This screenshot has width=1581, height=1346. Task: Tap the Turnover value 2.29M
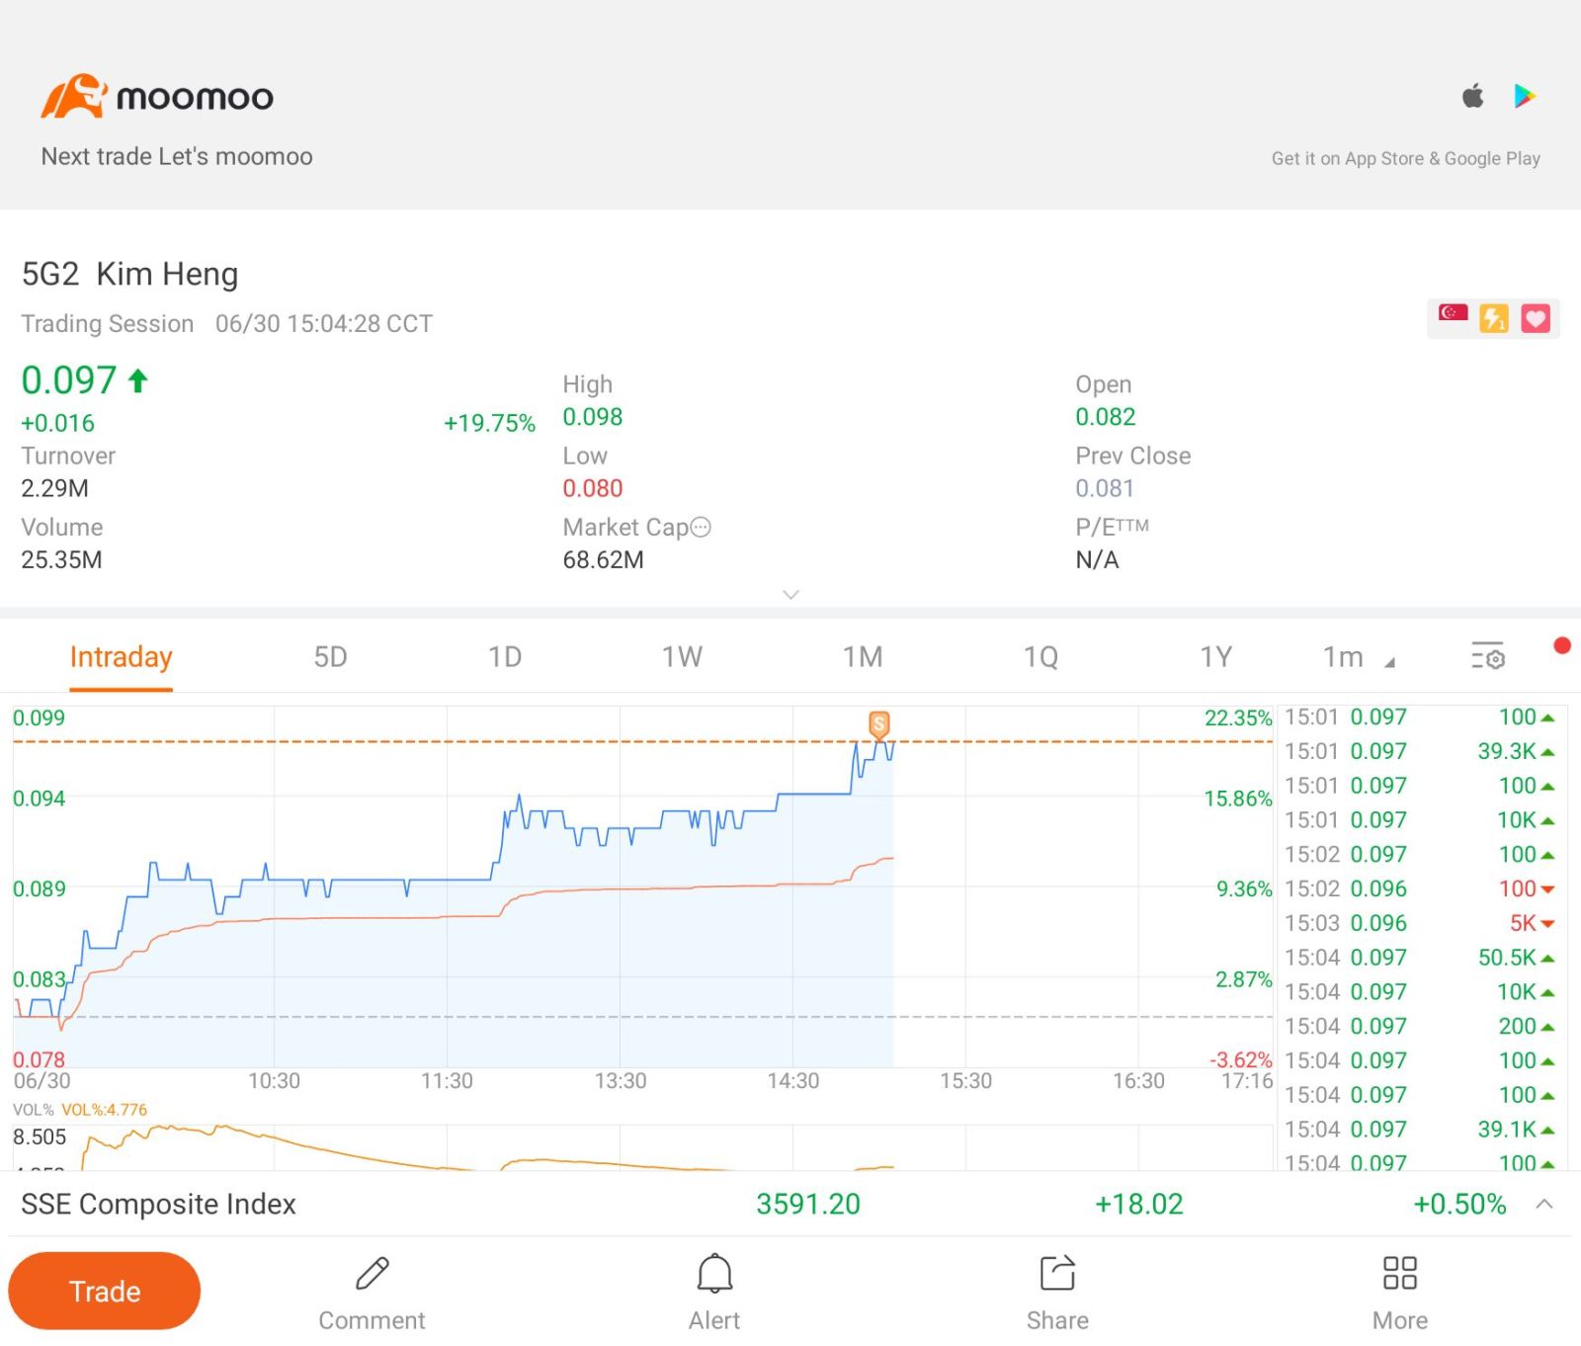pyautogui.click(x=54, y=488)
